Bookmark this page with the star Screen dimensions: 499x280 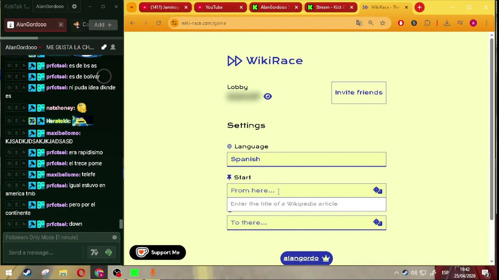(382, 23)
